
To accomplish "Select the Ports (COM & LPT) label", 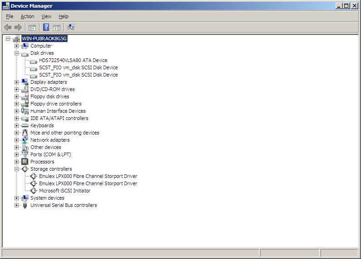I will pyautogui.click(x=51, y=154).
